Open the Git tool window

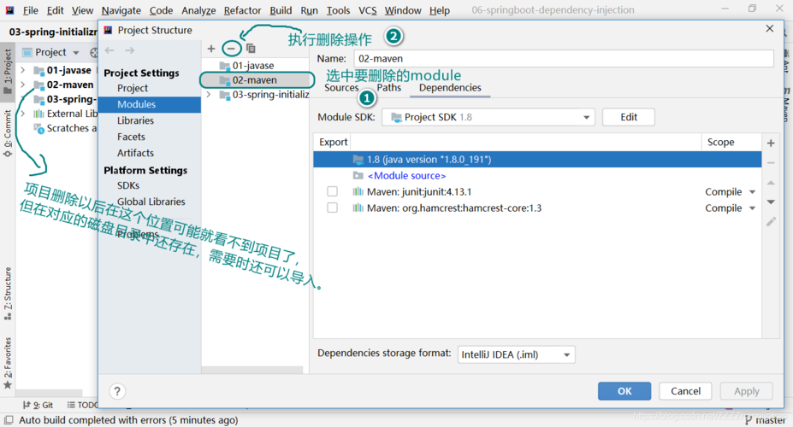point(38,405)
